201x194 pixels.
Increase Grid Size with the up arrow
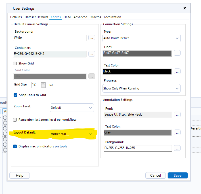pos(43,83)
